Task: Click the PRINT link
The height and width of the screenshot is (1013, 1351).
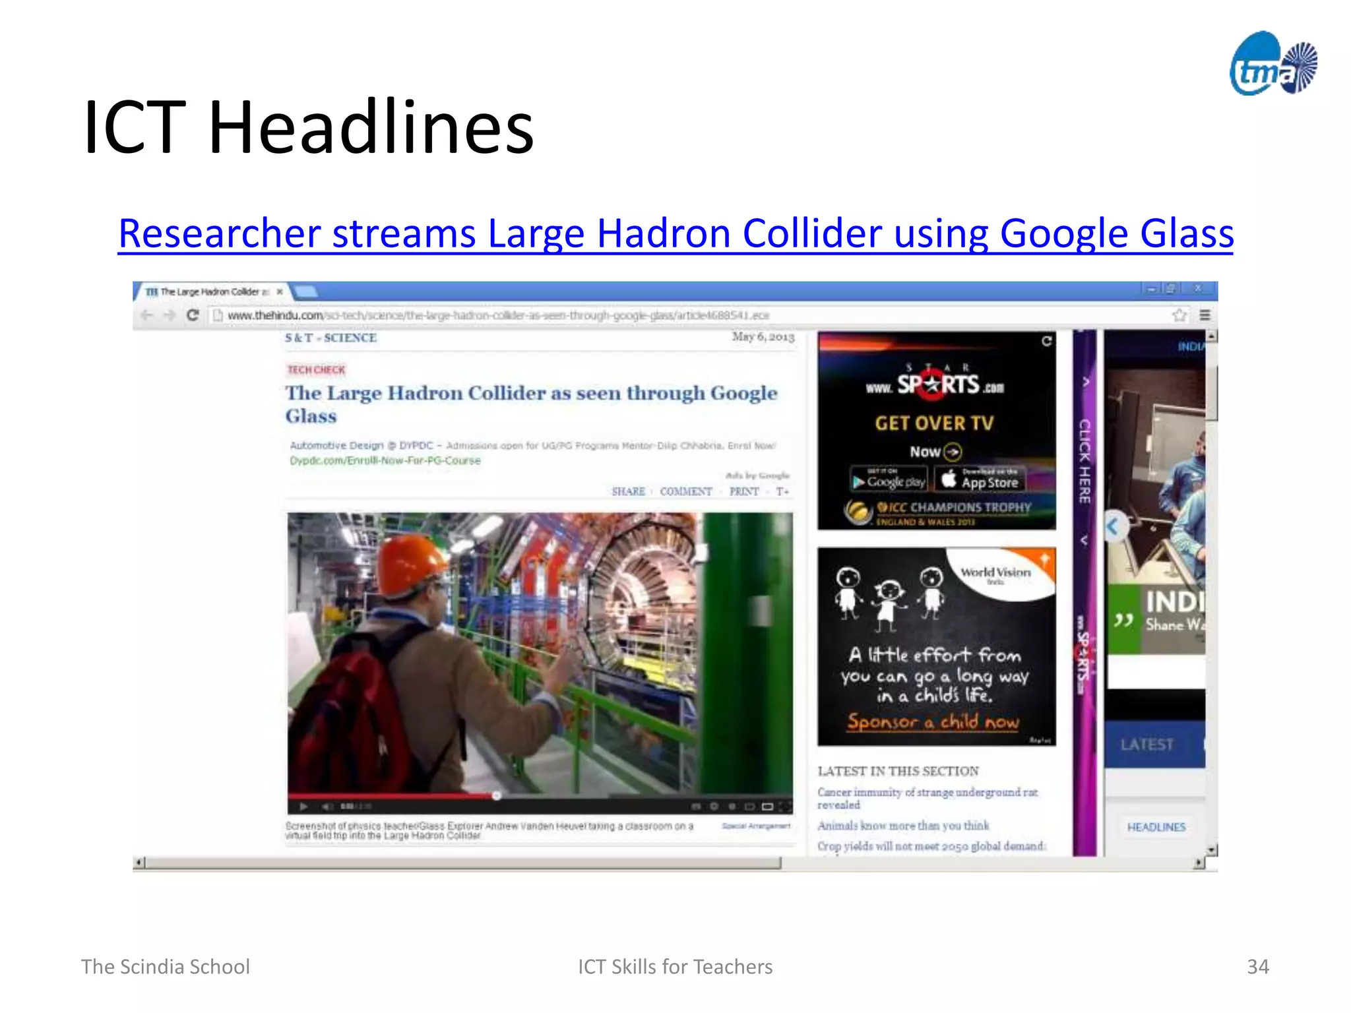Action: click(744, 491)
